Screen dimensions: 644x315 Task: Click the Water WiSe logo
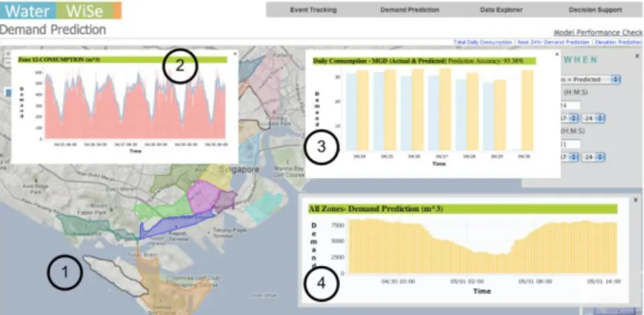coord(61,10)
